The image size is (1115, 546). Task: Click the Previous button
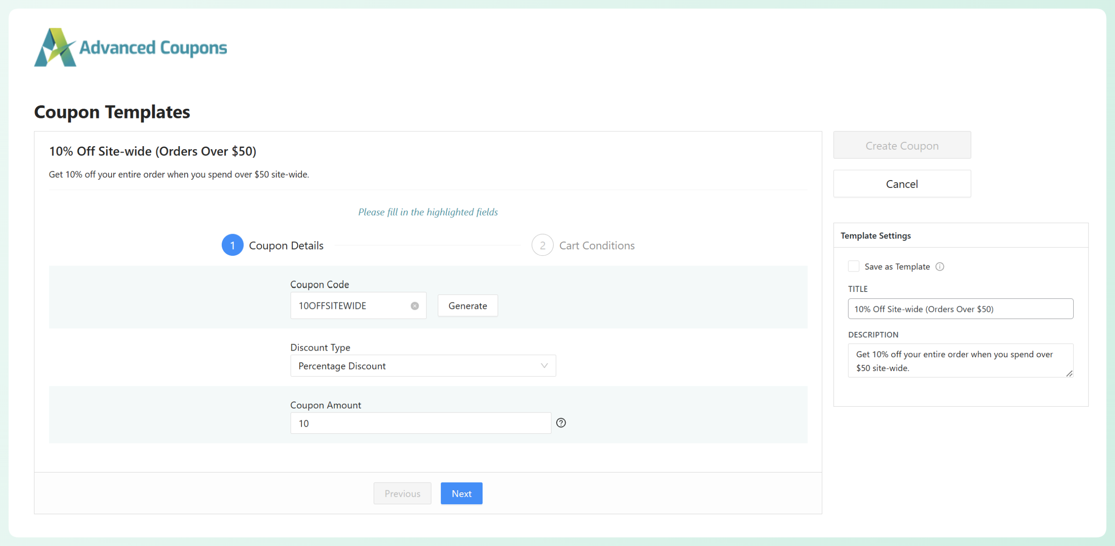click(x=402, y=493)
